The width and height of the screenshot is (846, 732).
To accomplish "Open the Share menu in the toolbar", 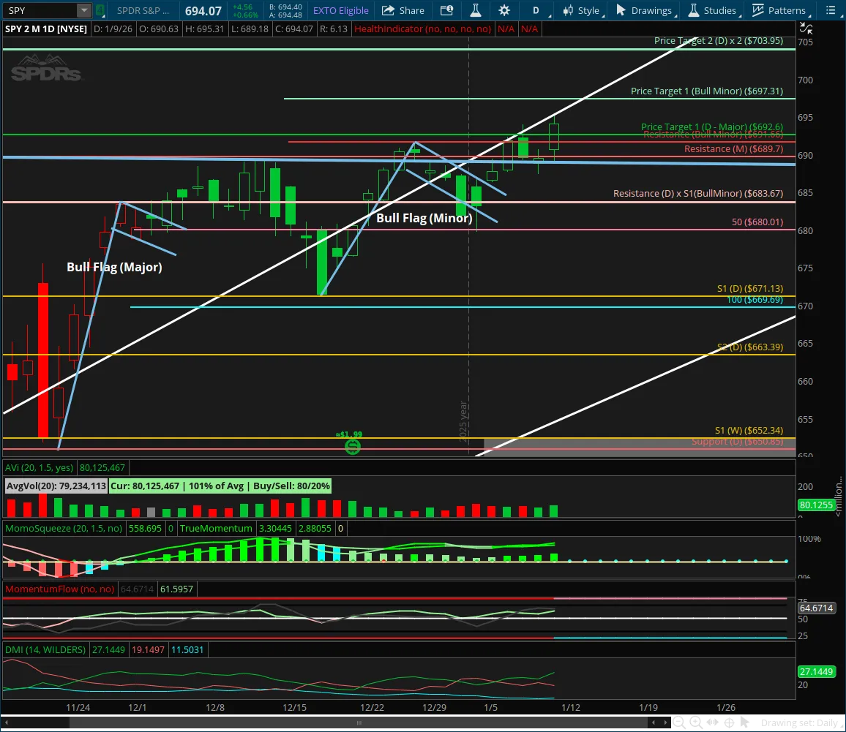I will coord(403,10).
